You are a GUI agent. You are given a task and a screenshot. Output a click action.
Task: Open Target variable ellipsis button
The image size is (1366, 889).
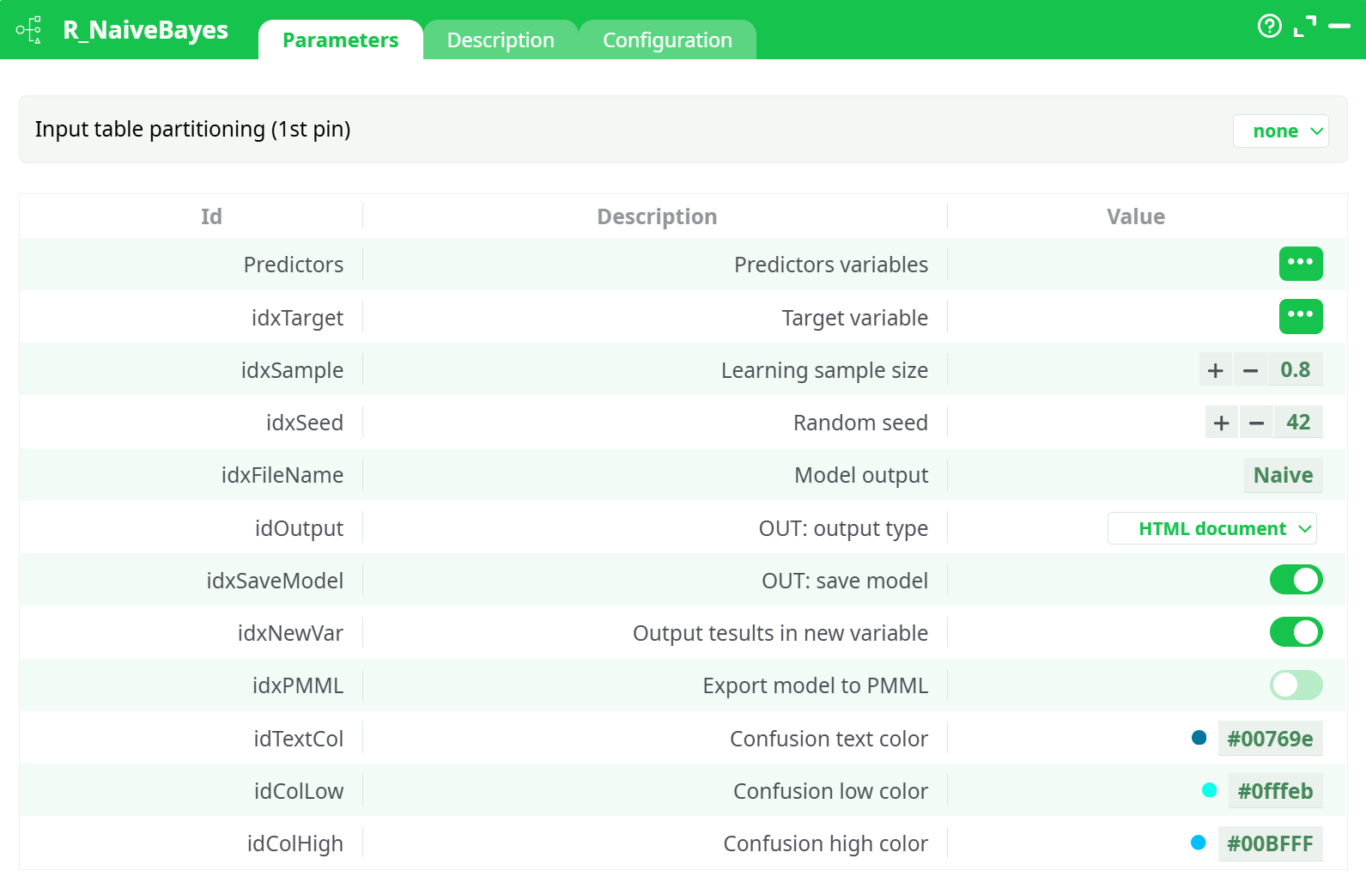pos(1300,316)
